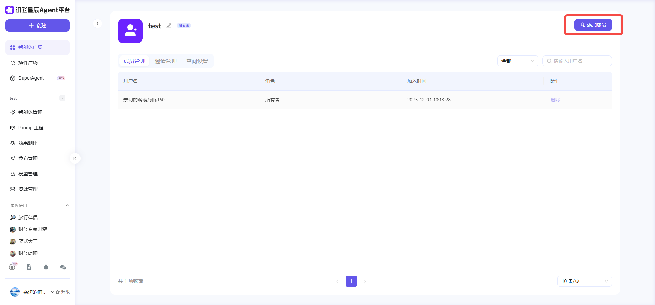Focus the 请输入用户名 search field
Screen dimensions: 655x305
click(x=580, y=61)
